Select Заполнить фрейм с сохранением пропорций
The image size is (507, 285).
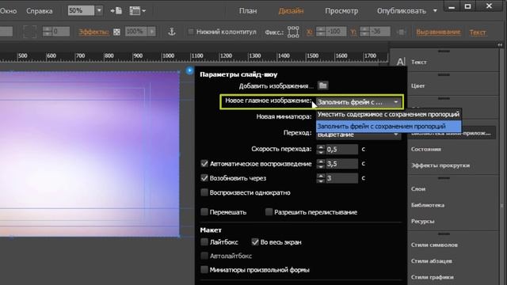pos(388,127)
